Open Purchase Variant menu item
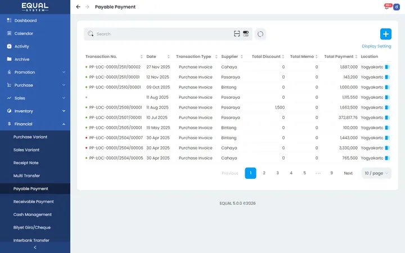Screen dimensions: 405x253 point(30,137)
